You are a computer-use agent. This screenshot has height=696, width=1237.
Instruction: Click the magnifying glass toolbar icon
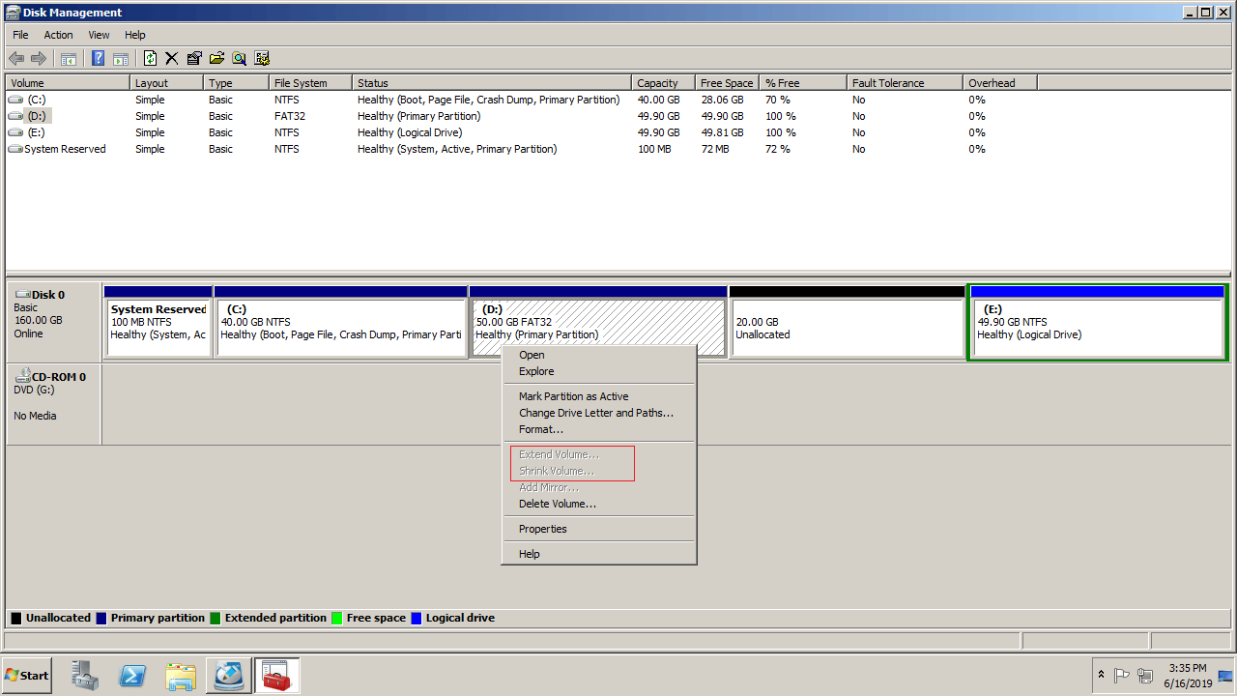point(239,58)
